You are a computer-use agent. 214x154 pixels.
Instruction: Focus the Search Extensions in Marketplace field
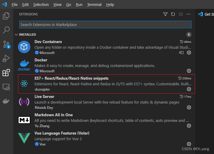pos(105,24)
